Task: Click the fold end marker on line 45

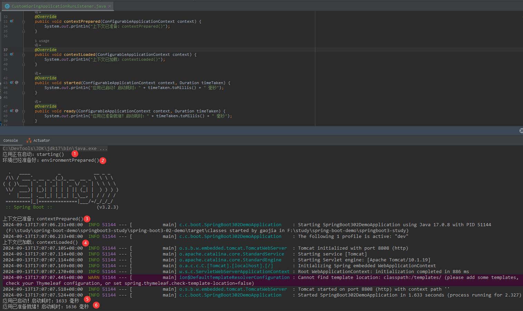Action: pos(23,92)
